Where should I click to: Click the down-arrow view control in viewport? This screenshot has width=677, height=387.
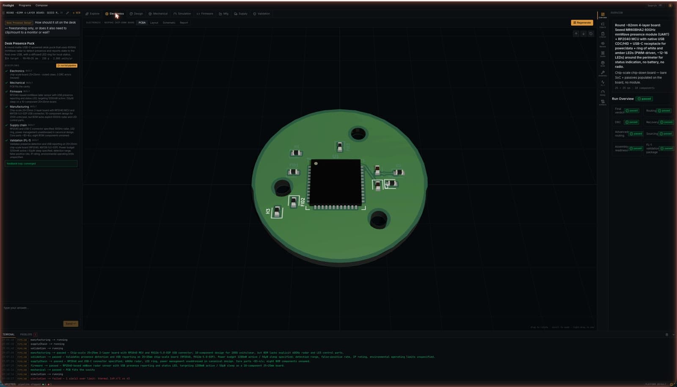[583, 33]
